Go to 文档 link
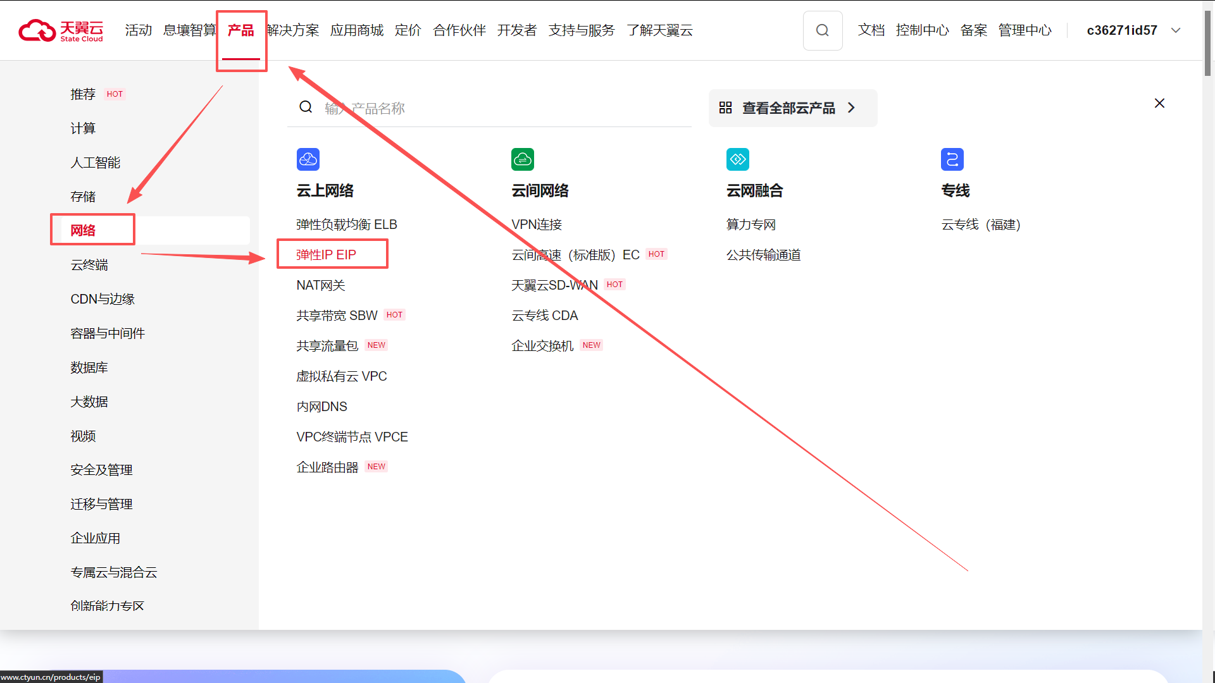The image size is (1215, 683). tap(871, 30)
